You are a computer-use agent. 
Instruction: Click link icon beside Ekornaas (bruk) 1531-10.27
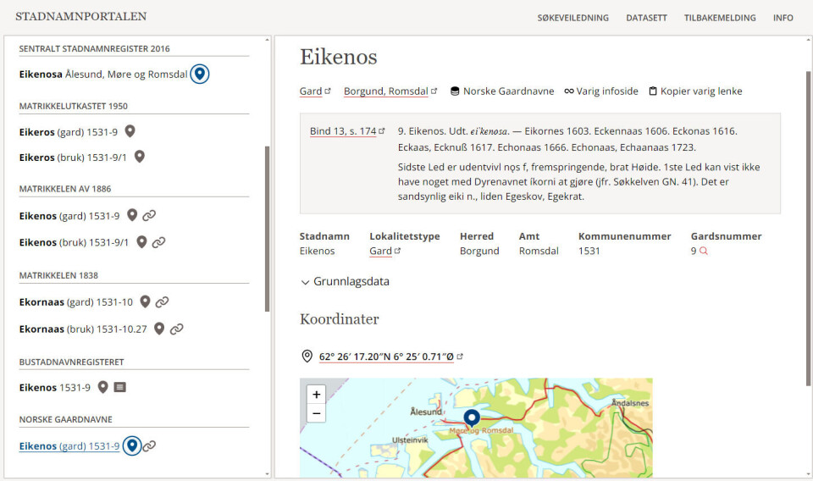[x=176, y=329]
